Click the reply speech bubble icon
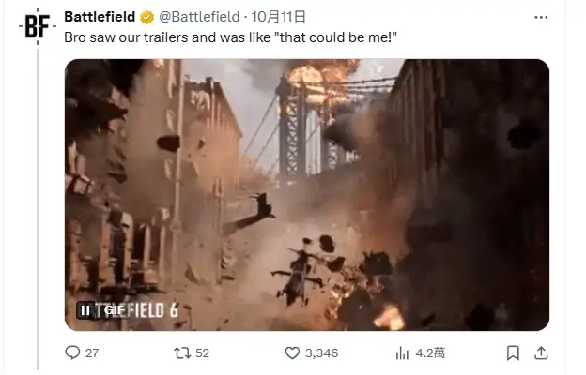Image resolution: width=586 pixels, height=375 pixels. tap(72, 352)
